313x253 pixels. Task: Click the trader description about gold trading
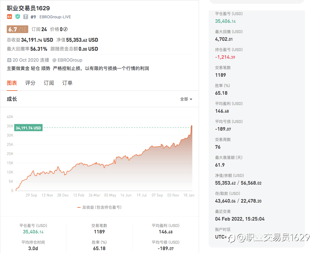tap(78, 68)
